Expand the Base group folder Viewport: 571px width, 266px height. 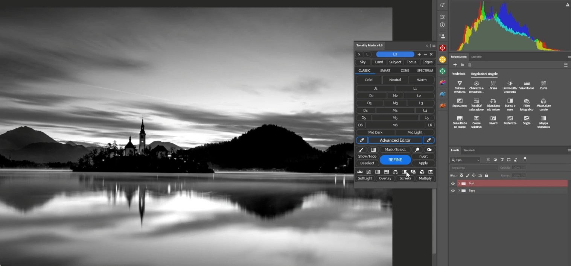(x=459, y=191)
